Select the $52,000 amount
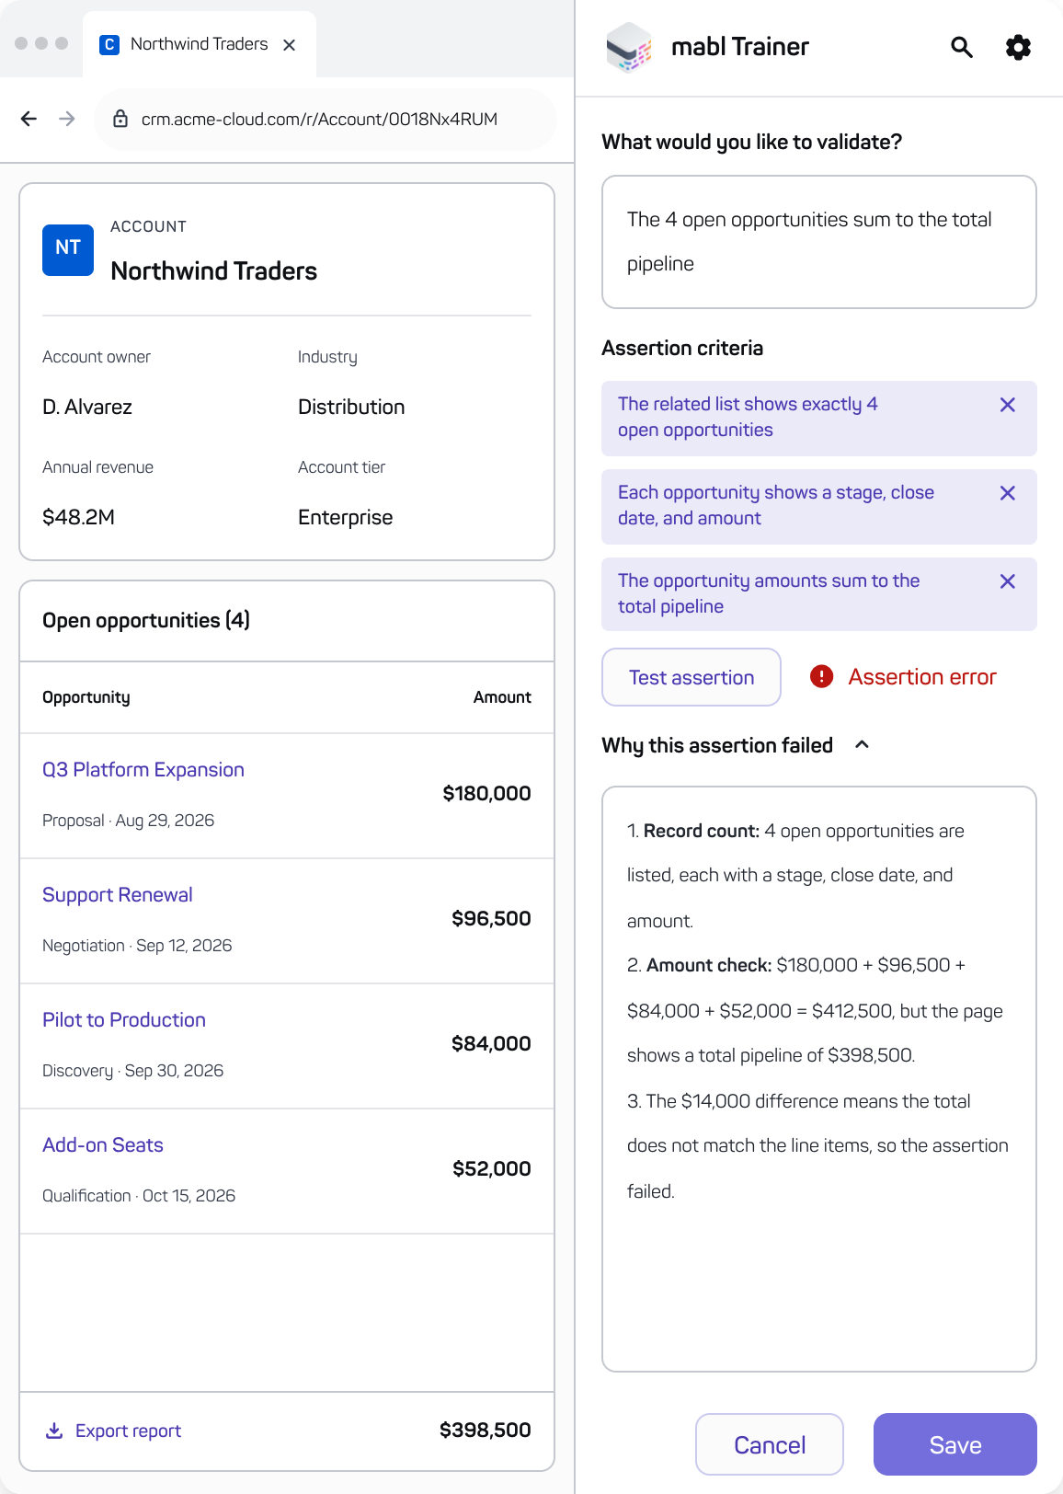This screenshot has width=1063, height=1494. tap(492, 1168)
